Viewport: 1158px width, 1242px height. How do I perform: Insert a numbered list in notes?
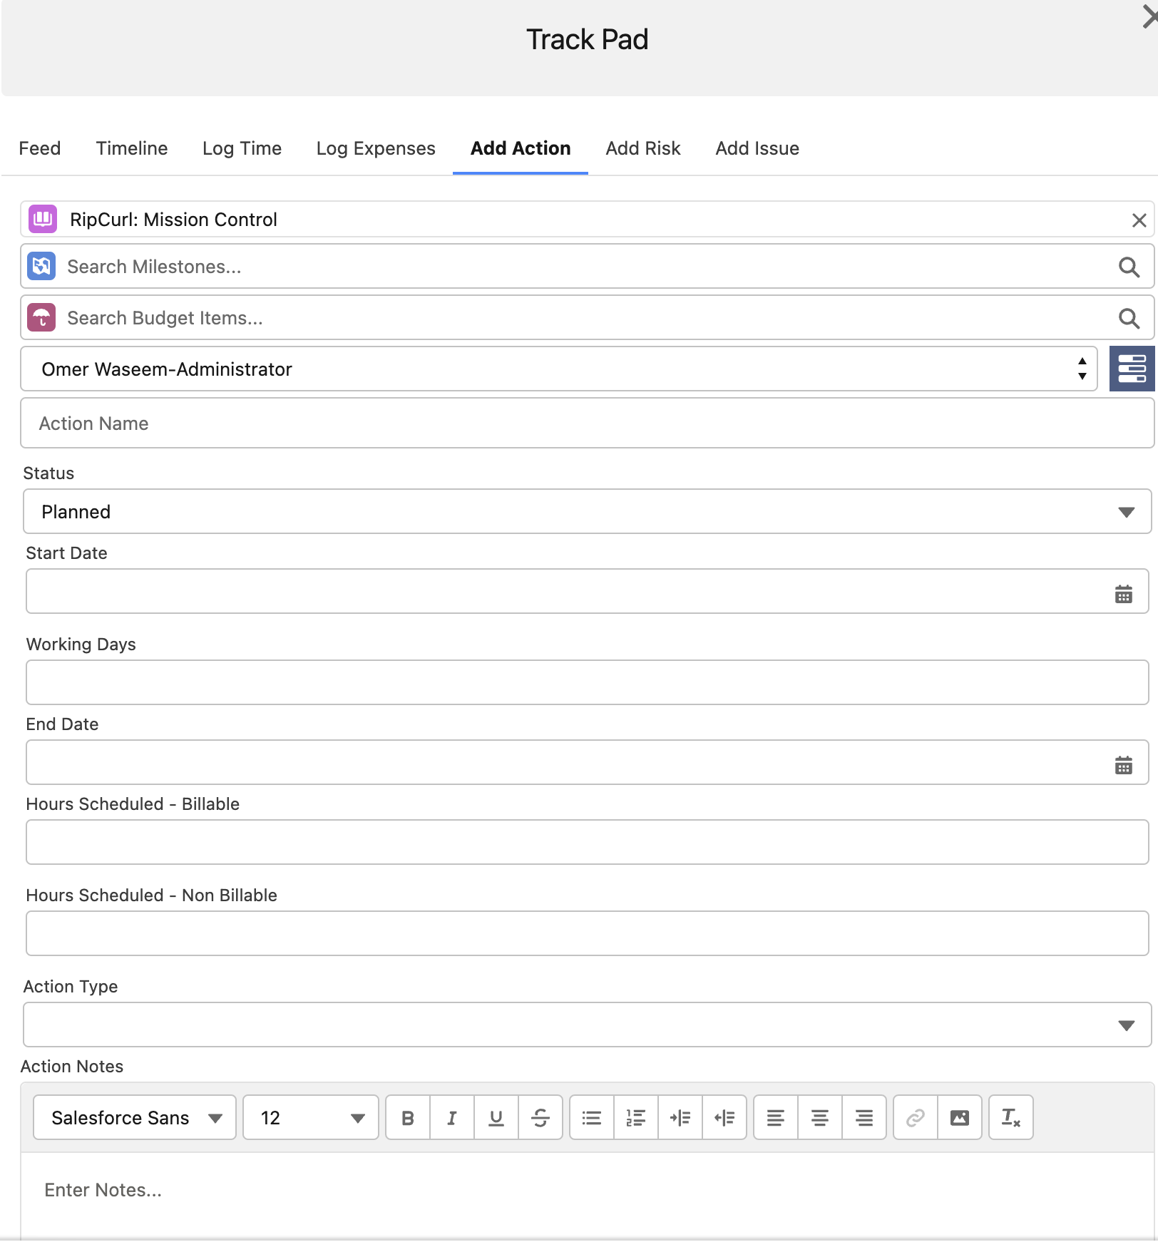(x=636, y=1118)
